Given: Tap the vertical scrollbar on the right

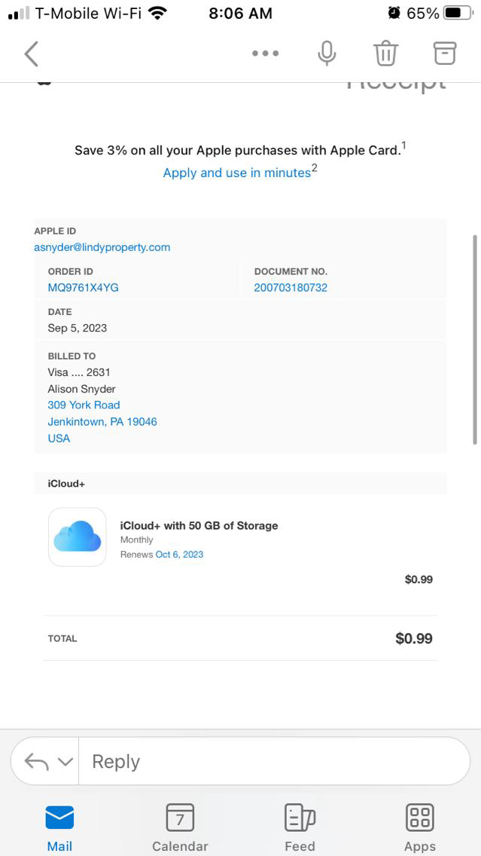Looking at the screenshot, I should click(x=474, y=339).
